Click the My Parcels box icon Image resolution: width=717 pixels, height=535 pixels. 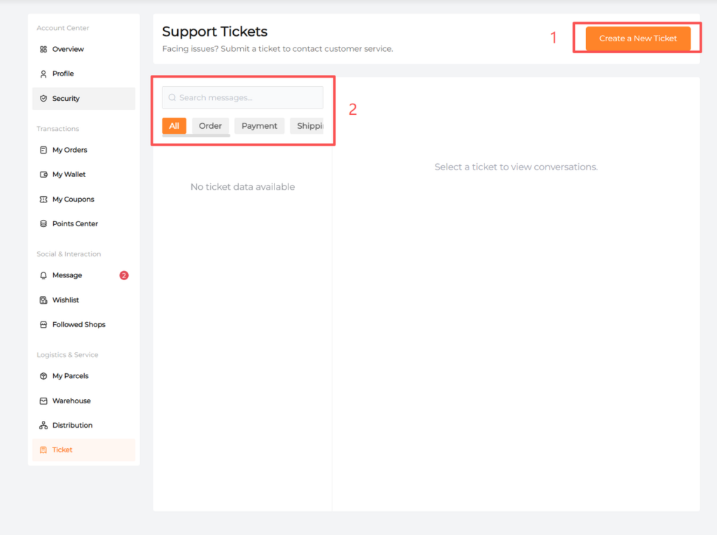click(x=43, y=376)
